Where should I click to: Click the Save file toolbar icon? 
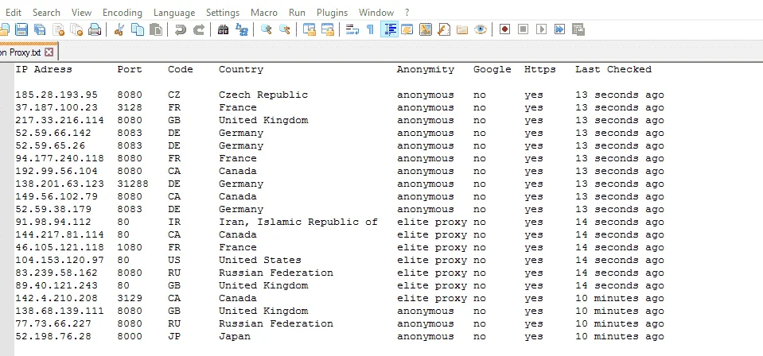coord(21,29)
